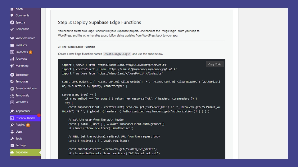Click the Complianz checkmark icon
The image size is (298, 167).
[x=12, y=29]
